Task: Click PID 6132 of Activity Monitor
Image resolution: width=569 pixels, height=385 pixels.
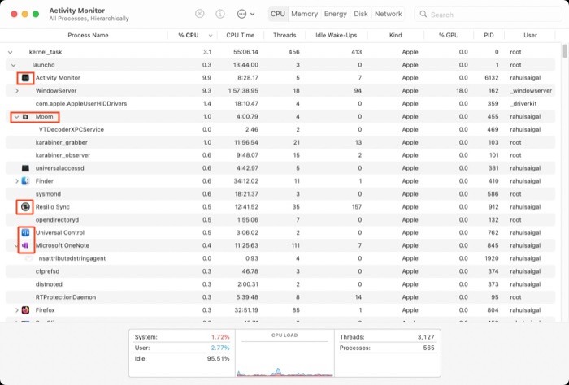Action: [491, 78]
